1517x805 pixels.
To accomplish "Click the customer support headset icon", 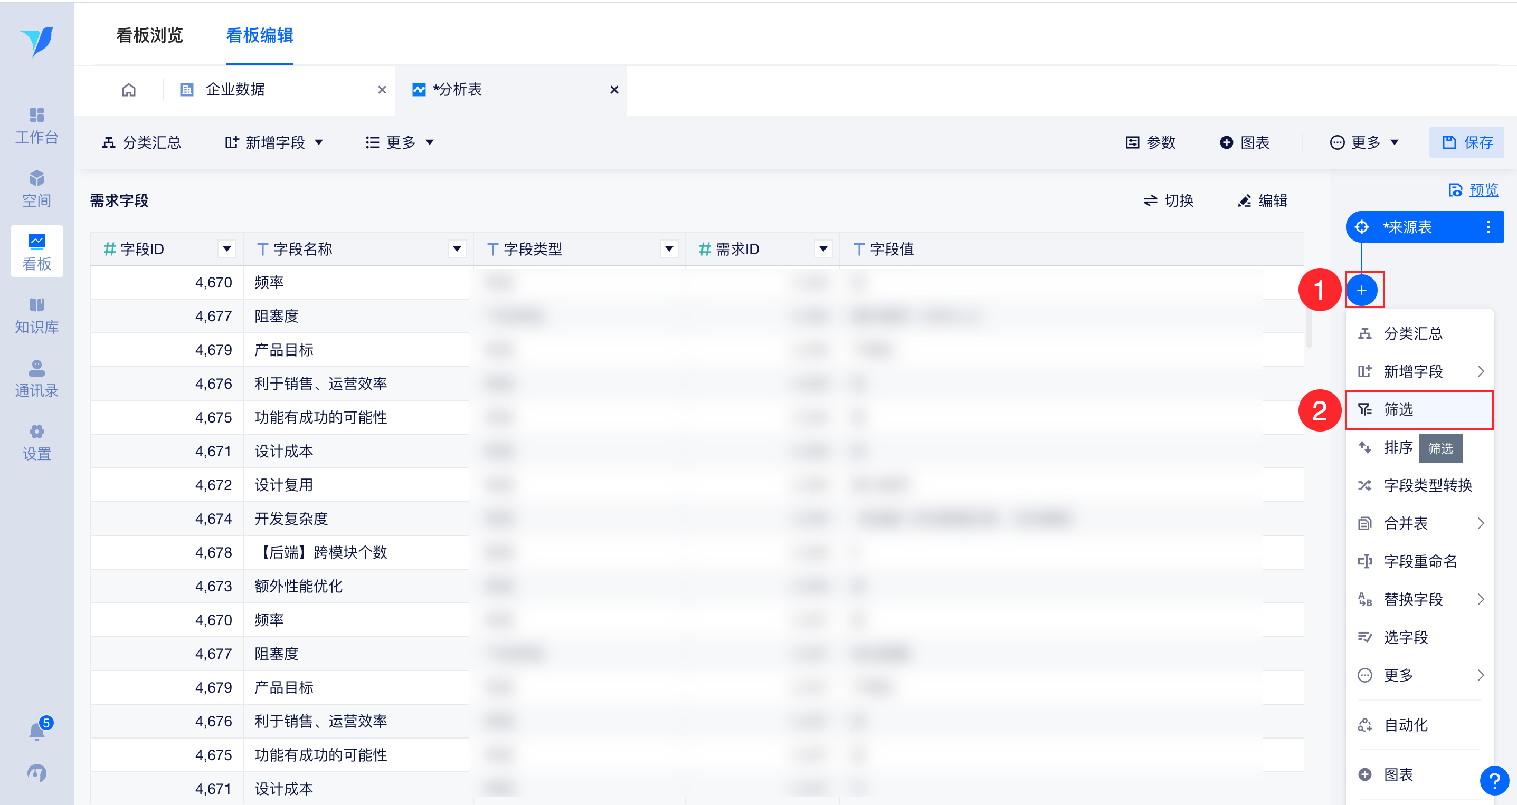I will click(37, 772).
